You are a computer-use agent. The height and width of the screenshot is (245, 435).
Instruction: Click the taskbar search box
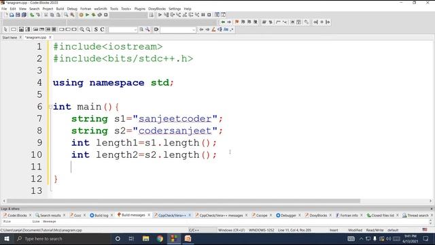coord(62,239)
